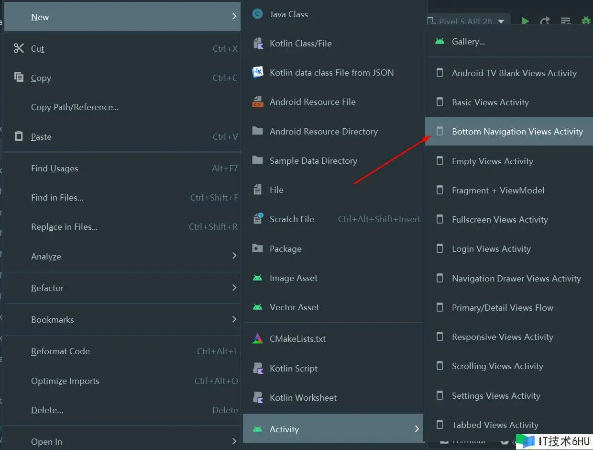The width and height of the screenshot is (593, 450).
Task: Click the Kotlin data class JSON icon
Action: pos(258,72)
